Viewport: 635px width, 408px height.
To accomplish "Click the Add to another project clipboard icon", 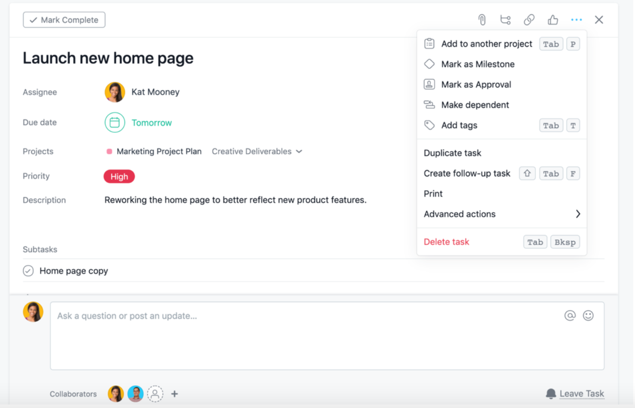I will click(x=430, y=44).
